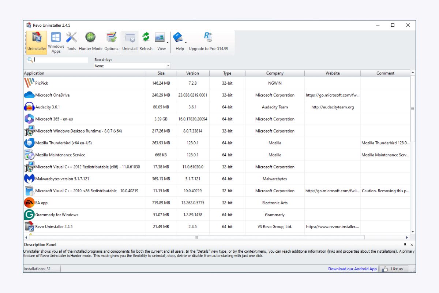
Task: Click the Download our Android App link
Action: 352,268
